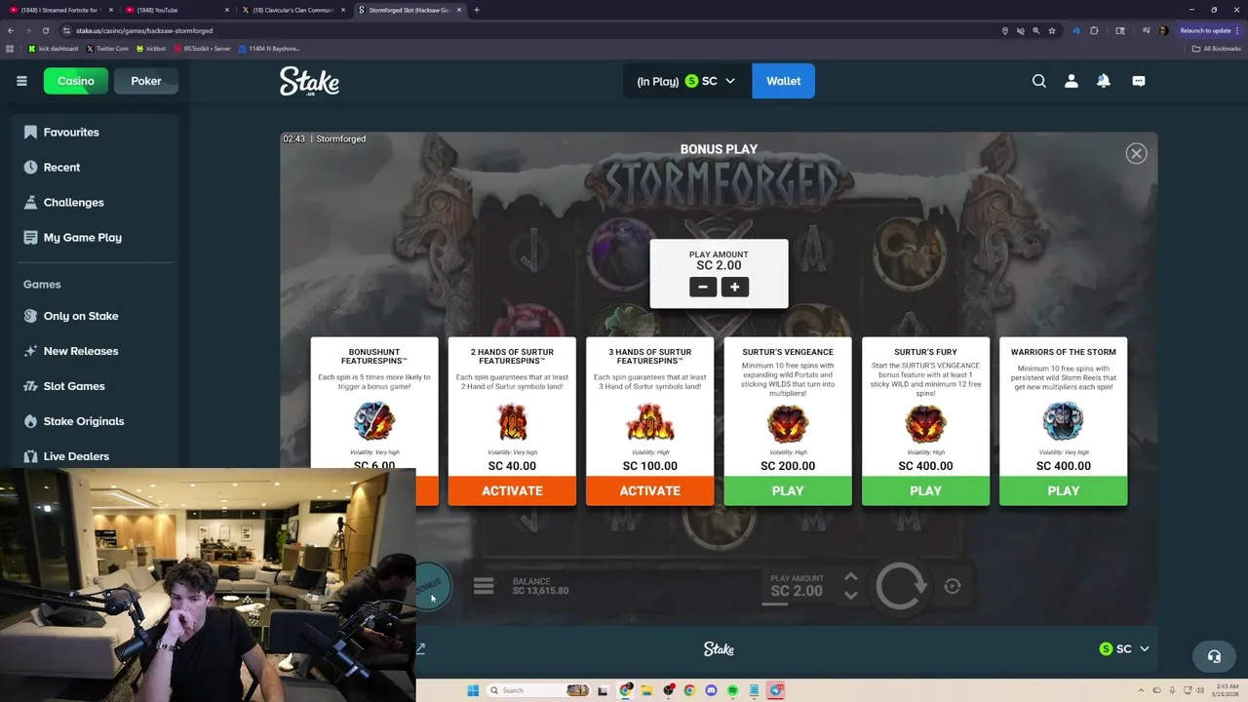The image size is (1248, 702).
Task: Expand the In Play SC currency dropdown
Action: [686, 81]
